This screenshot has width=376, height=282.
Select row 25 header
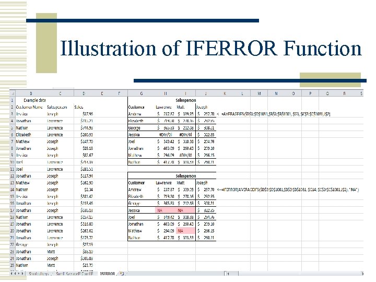click(12, 265)
